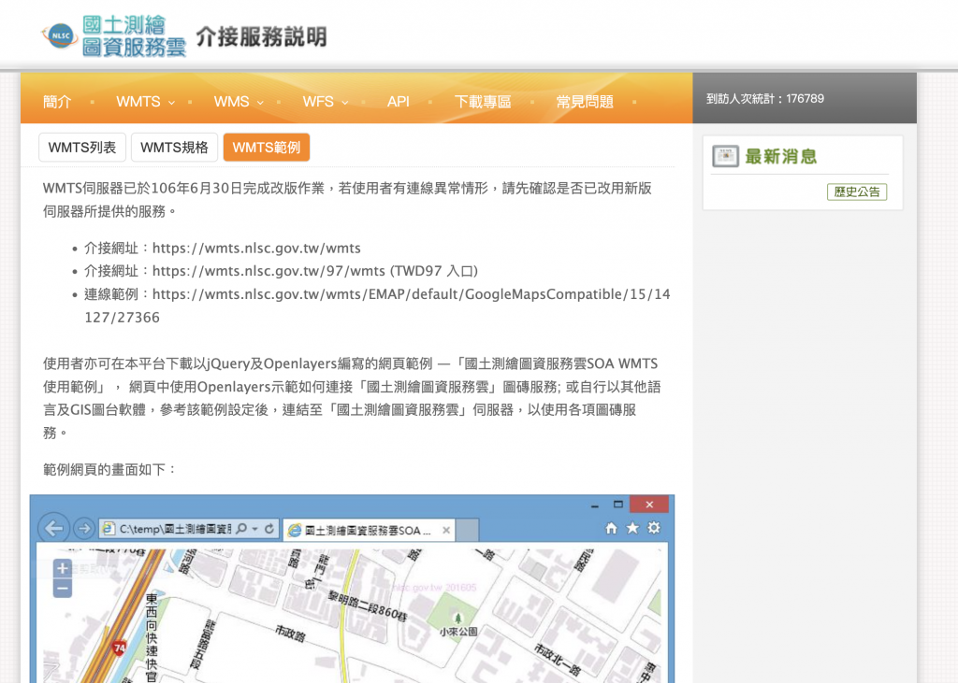Click the 到訪人次統計 counter text
The image size is (958, 683).
click(765, 99)
